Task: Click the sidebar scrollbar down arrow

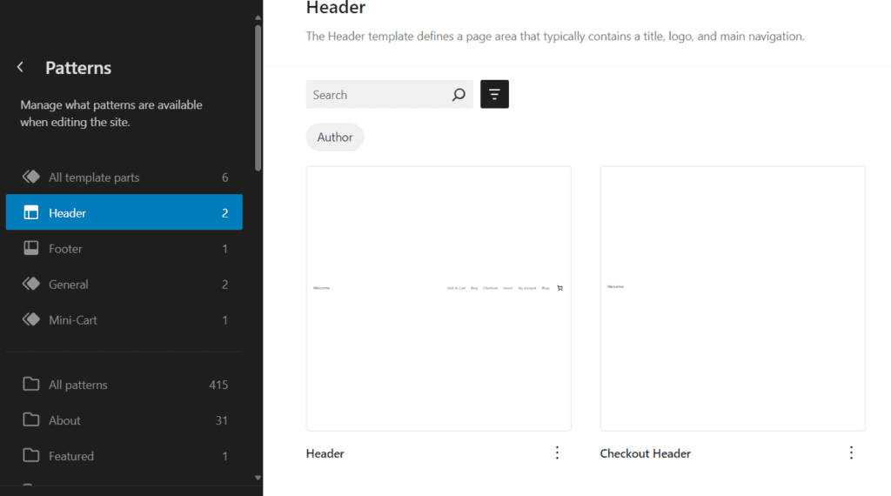Action: point(258,478)
